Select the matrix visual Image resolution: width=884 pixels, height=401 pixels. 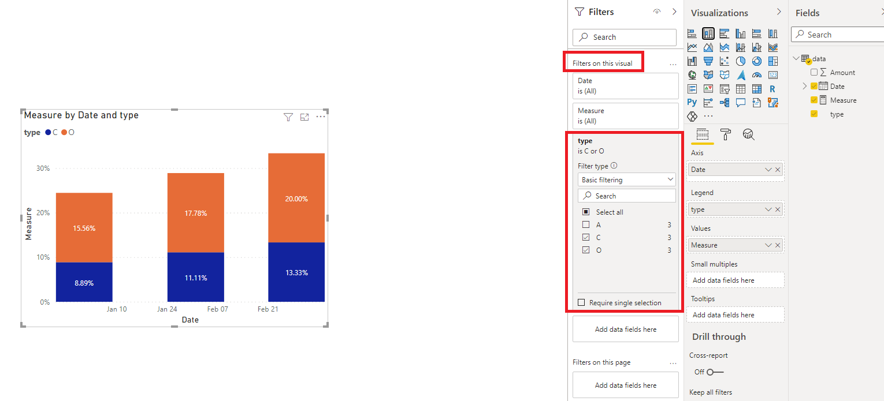click(x=757, y=89)
